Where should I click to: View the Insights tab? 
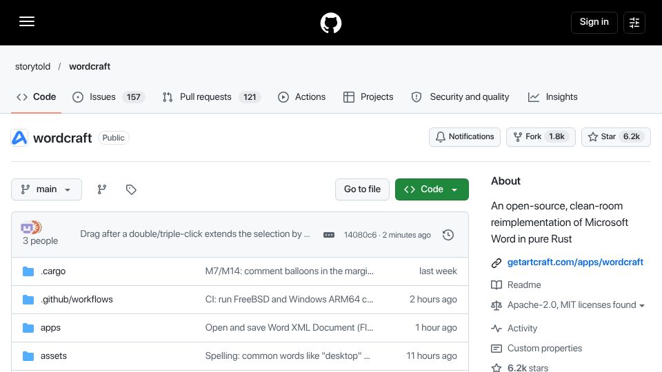tap(552, 97)
